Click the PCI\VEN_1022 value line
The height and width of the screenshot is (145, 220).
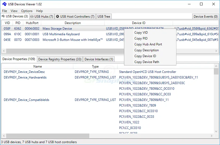point(129,122)
